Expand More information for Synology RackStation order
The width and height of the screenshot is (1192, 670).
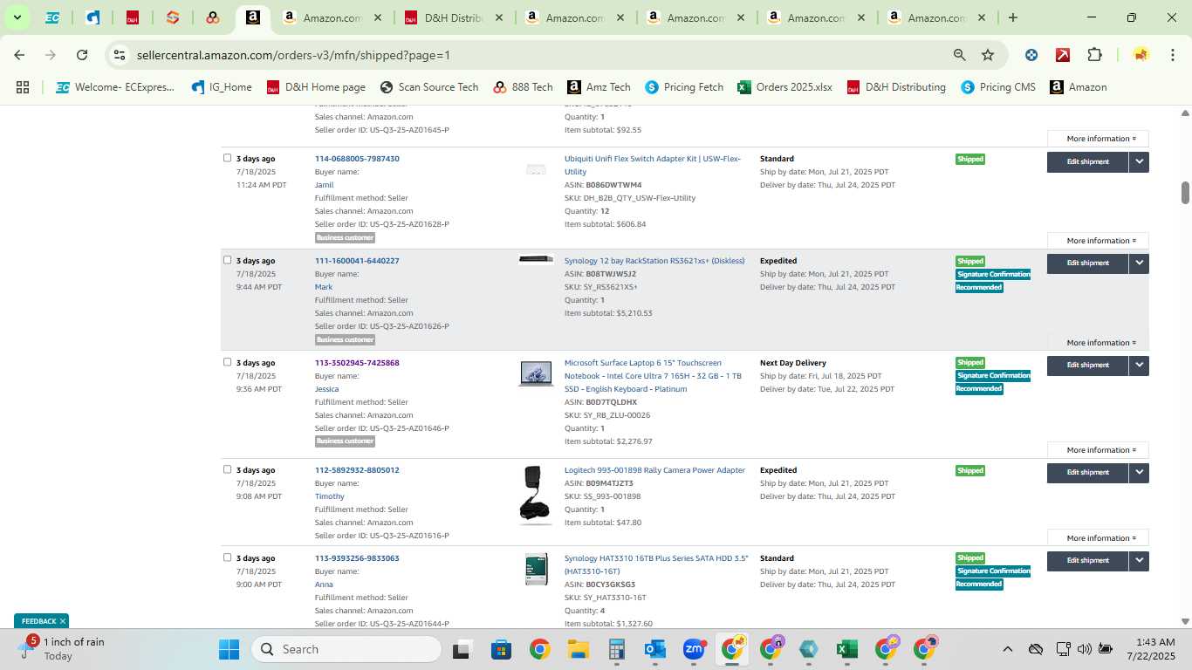click(1098, 343)
